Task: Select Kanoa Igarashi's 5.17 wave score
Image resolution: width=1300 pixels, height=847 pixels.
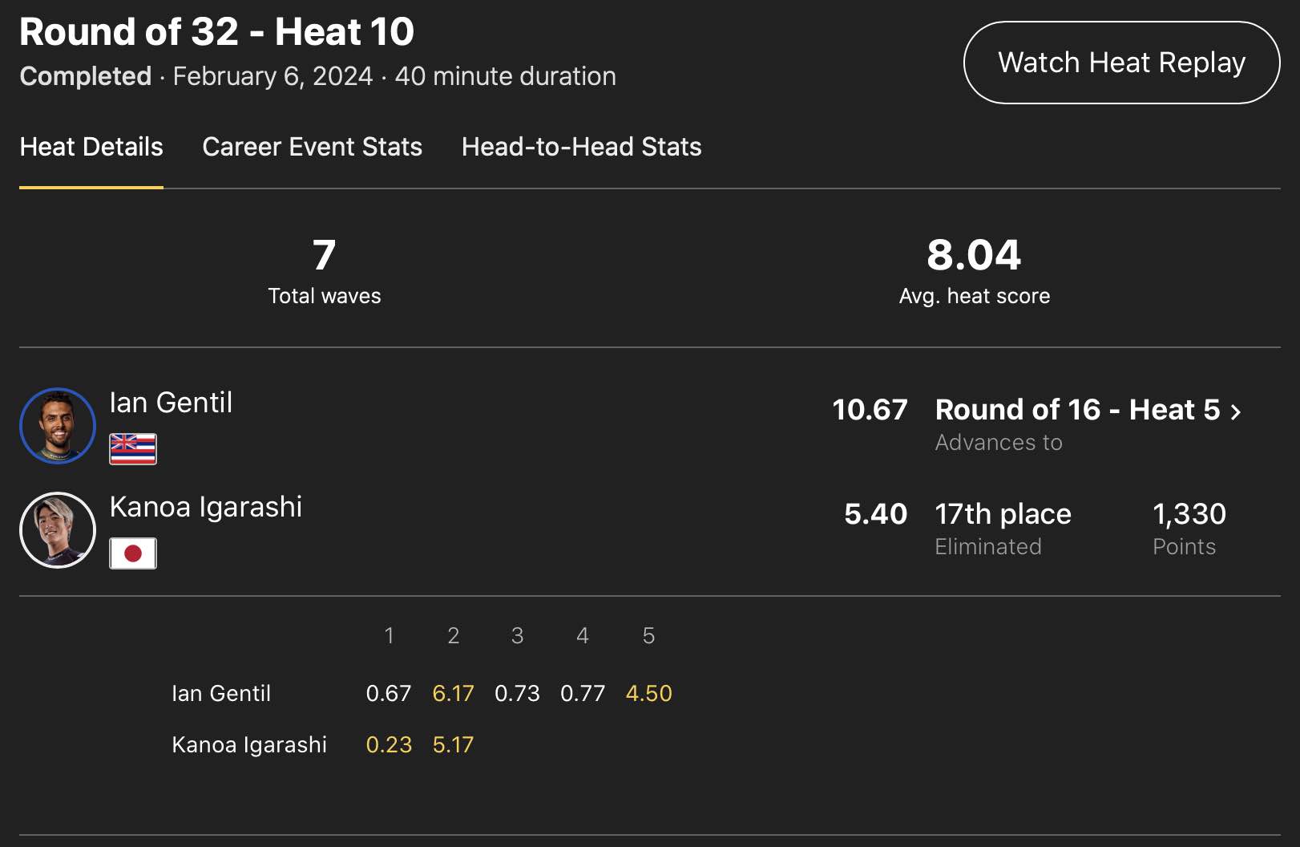Action: point(453,744)
